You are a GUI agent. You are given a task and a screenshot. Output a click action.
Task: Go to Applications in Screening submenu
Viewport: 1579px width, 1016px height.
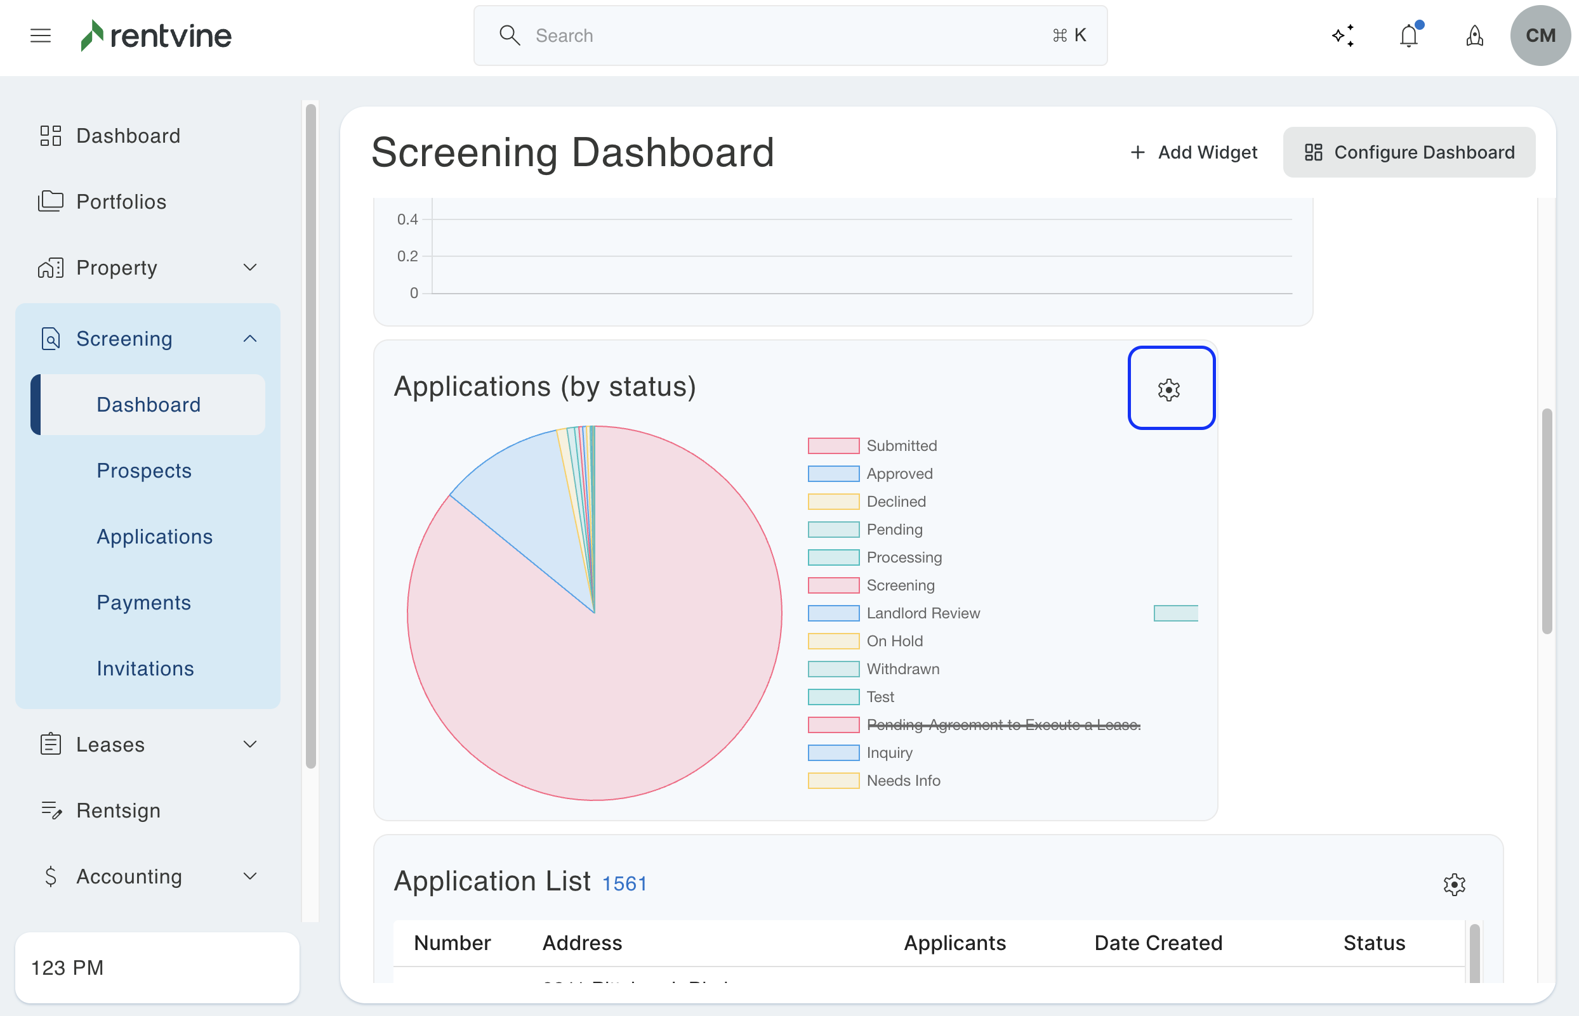(x=154, y=537)
